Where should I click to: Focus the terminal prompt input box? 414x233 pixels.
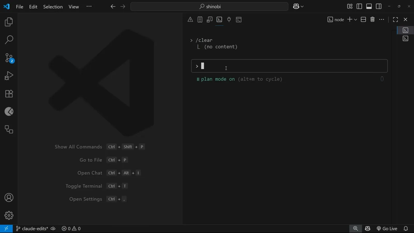point(290,66)
